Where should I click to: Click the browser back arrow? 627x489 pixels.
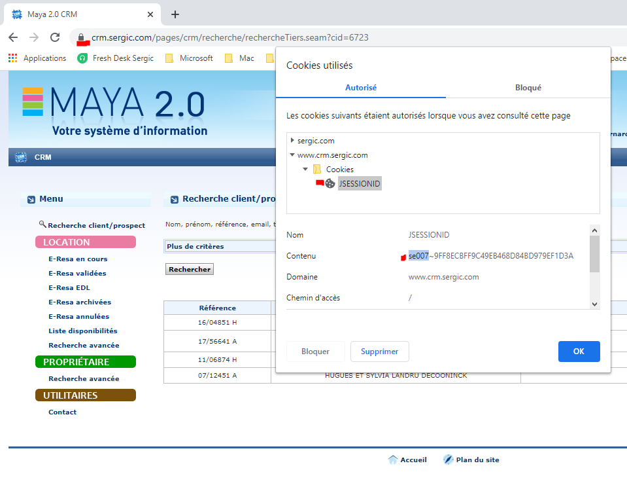pos(13,38)
